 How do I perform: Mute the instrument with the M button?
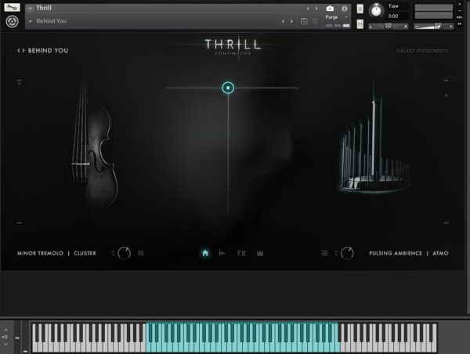pos(360,24)
